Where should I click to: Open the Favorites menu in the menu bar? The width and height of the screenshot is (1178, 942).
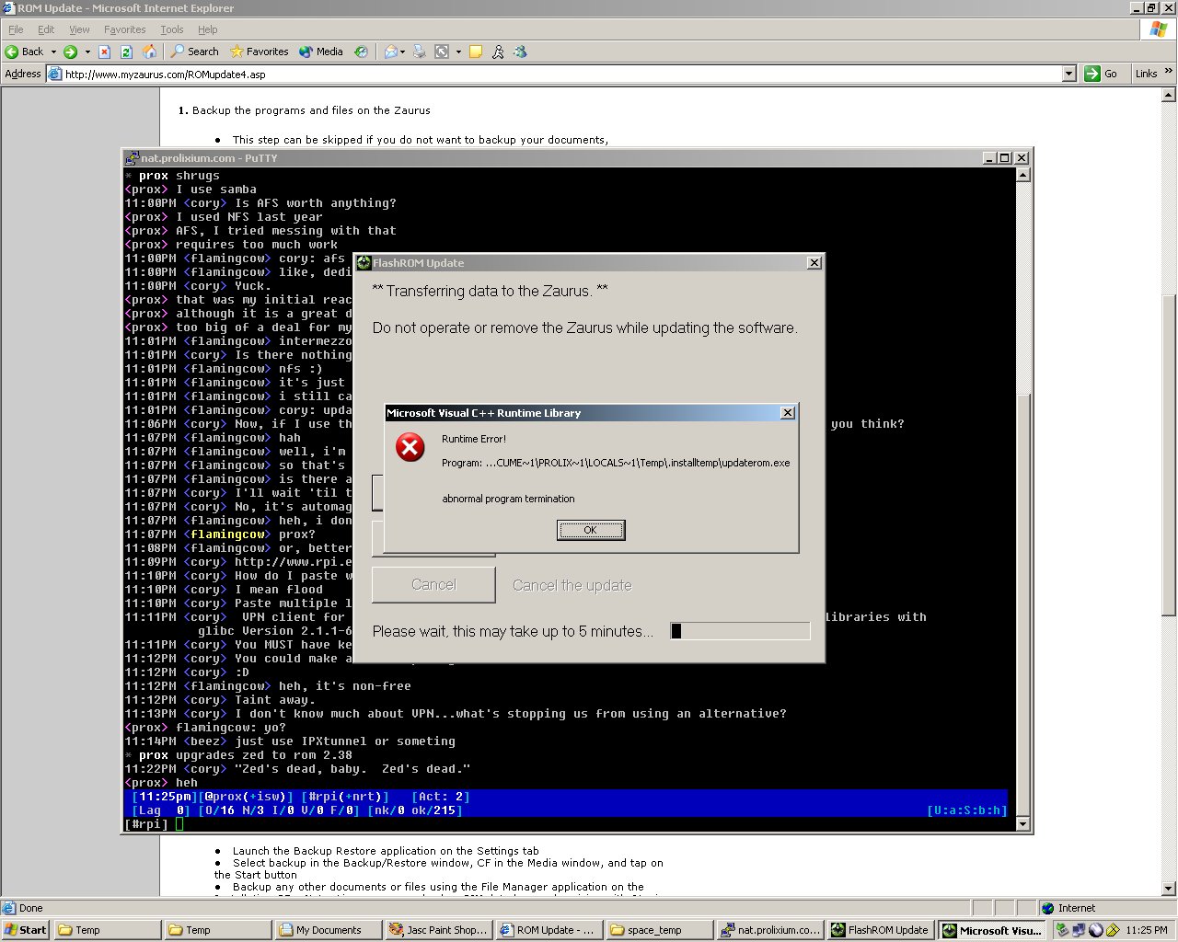(124, 29)
